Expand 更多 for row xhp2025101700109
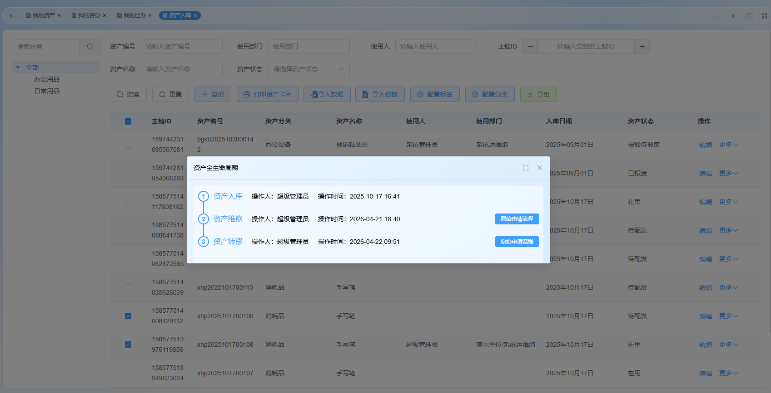Viewport: 771px width, 393px height. (x=729, y=316)
